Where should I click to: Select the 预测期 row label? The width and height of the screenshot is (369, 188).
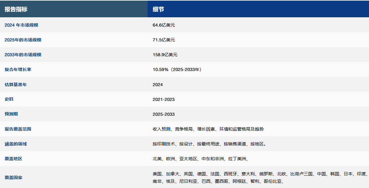pyautogui.click(x=11, y=114)
